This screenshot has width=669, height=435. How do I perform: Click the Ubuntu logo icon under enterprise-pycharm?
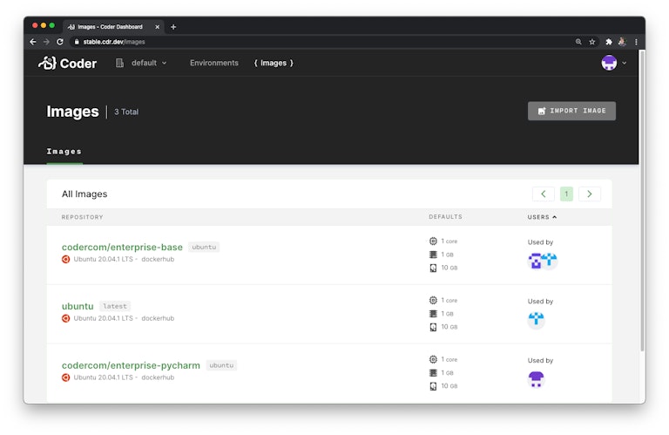tap(65, 377)
